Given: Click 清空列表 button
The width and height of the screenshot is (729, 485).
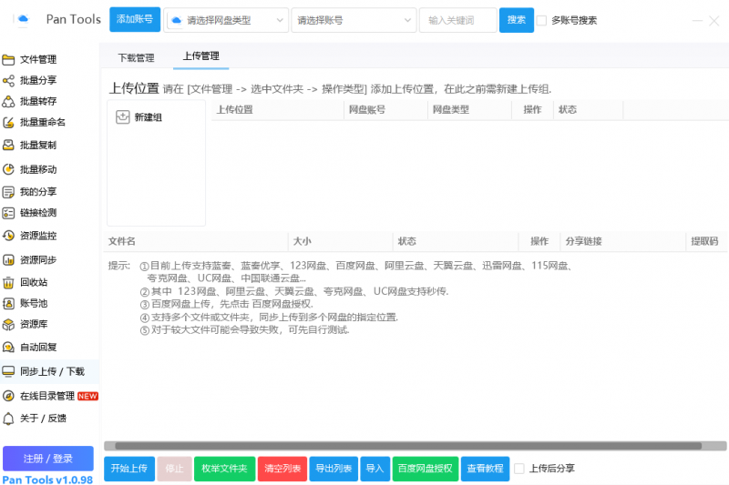Looking at the screenshot, I should pos(282,469).
